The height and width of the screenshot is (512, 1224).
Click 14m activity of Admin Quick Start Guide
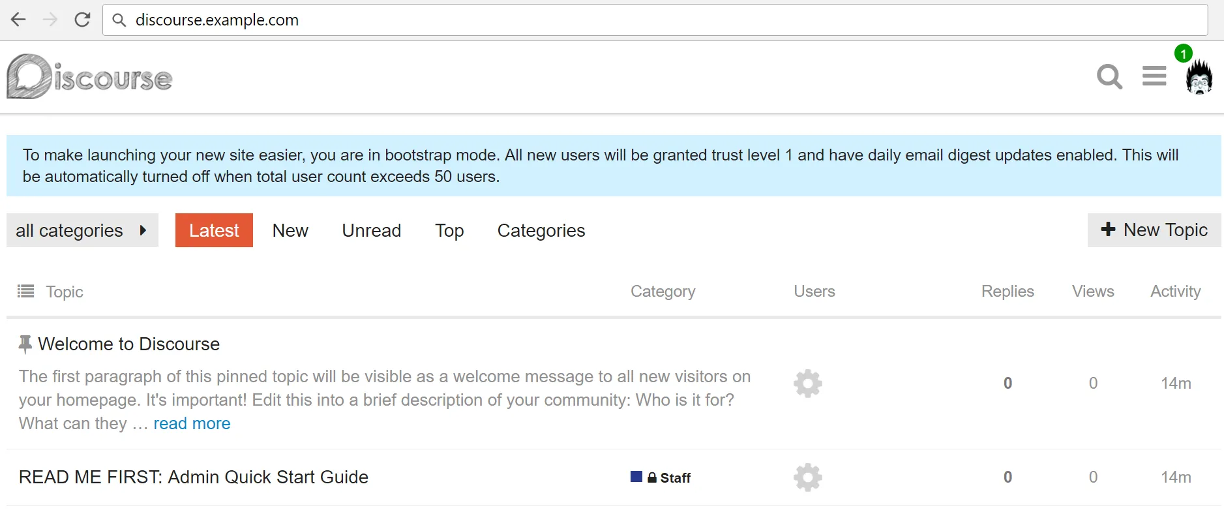[x=1176, y=477]
